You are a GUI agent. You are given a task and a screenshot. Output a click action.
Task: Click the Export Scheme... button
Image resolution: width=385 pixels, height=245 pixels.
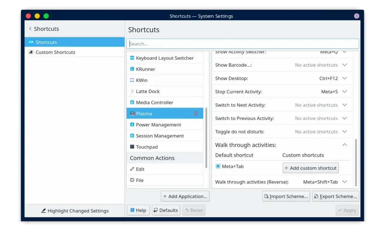pyautogui.click(x=336, y=196)
